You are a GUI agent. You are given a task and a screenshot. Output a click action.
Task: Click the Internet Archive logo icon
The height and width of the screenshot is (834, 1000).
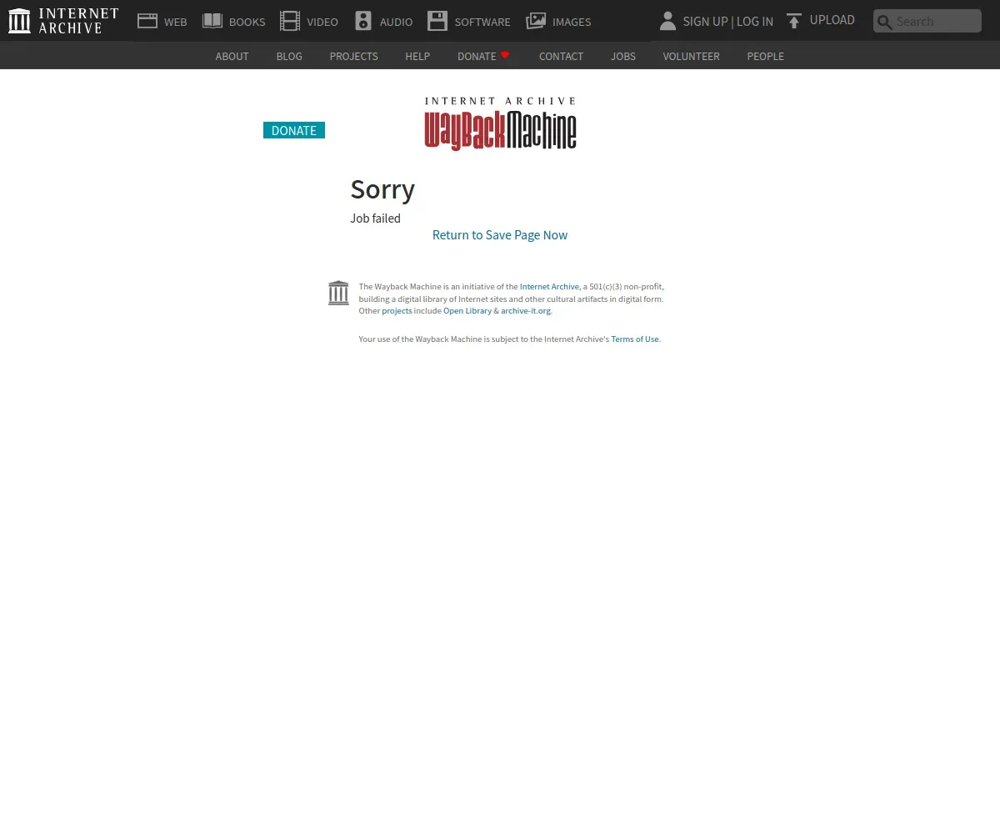[x=19, y=21]
